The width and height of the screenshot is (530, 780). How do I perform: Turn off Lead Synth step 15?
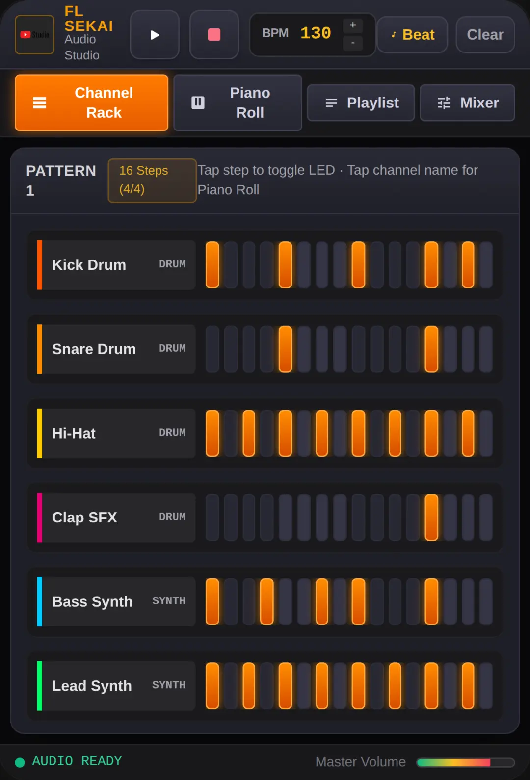468,686
